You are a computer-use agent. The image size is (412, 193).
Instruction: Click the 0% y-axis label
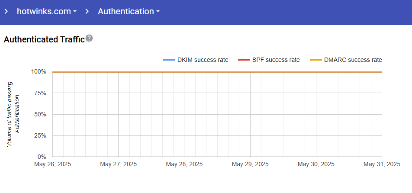42,157
